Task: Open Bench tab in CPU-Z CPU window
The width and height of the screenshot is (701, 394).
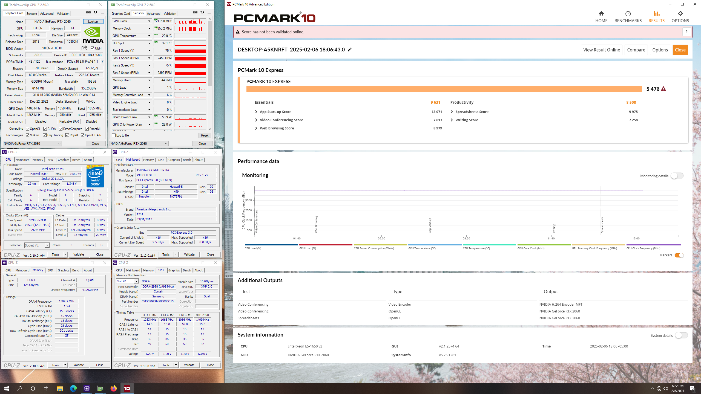Action: coord(76,160)
